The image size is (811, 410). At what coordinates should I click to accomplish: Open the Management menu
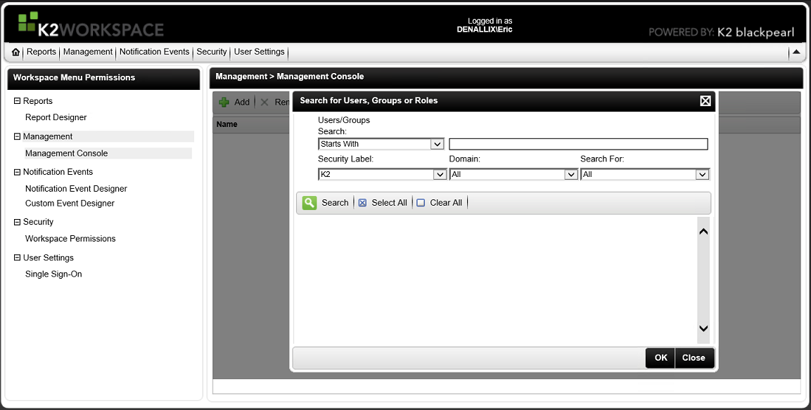click(87, 51)
